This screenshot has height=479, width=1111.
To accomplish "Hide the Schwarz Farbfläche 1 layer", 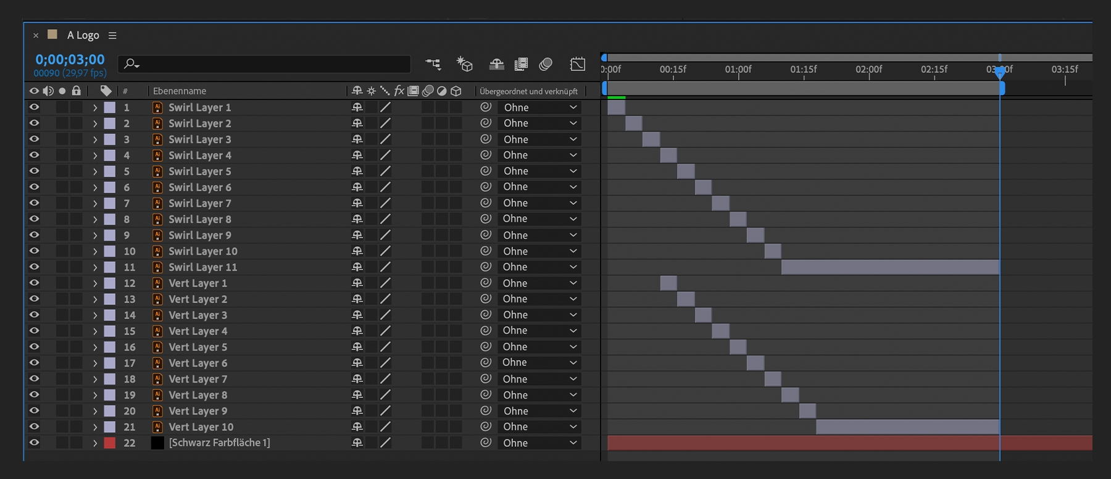I will (x=34, y=443).
